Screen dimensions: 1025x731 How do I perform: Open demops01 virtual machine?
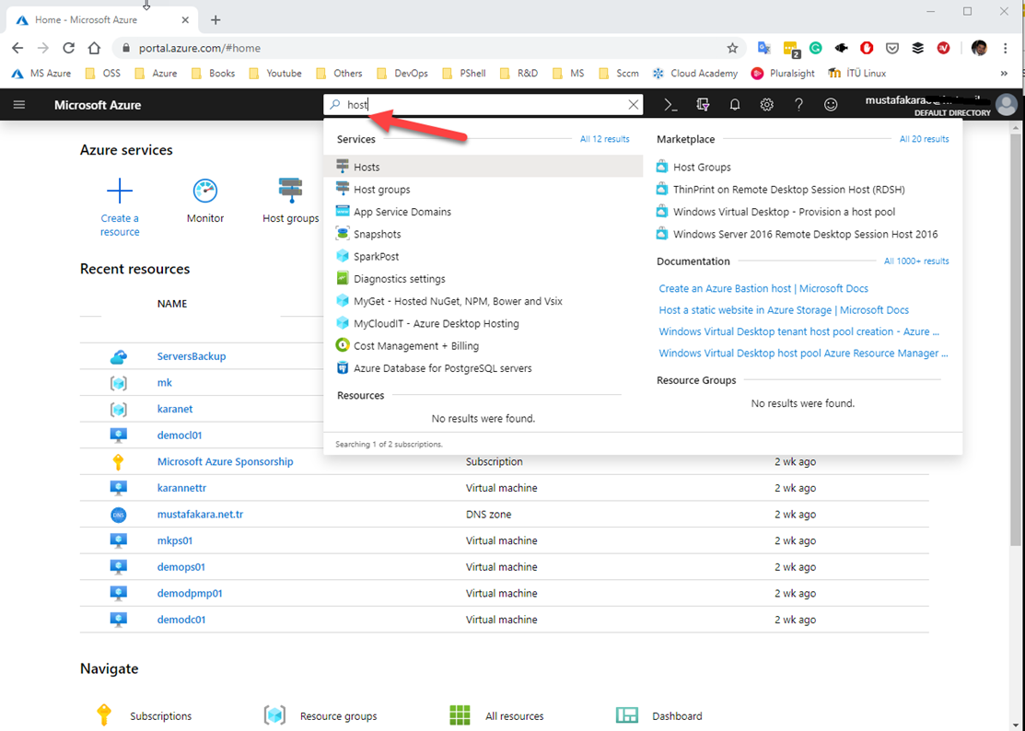181,567
